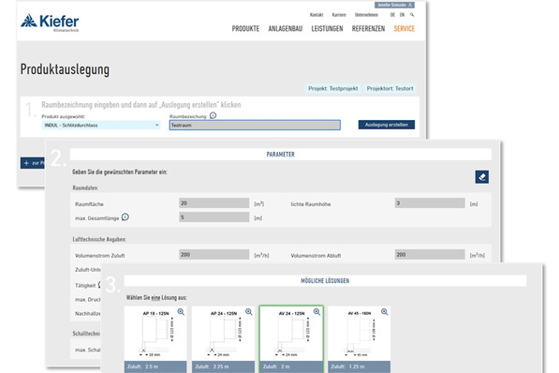Show info tooltip for max. Gesamtlänge

[125, 217]
